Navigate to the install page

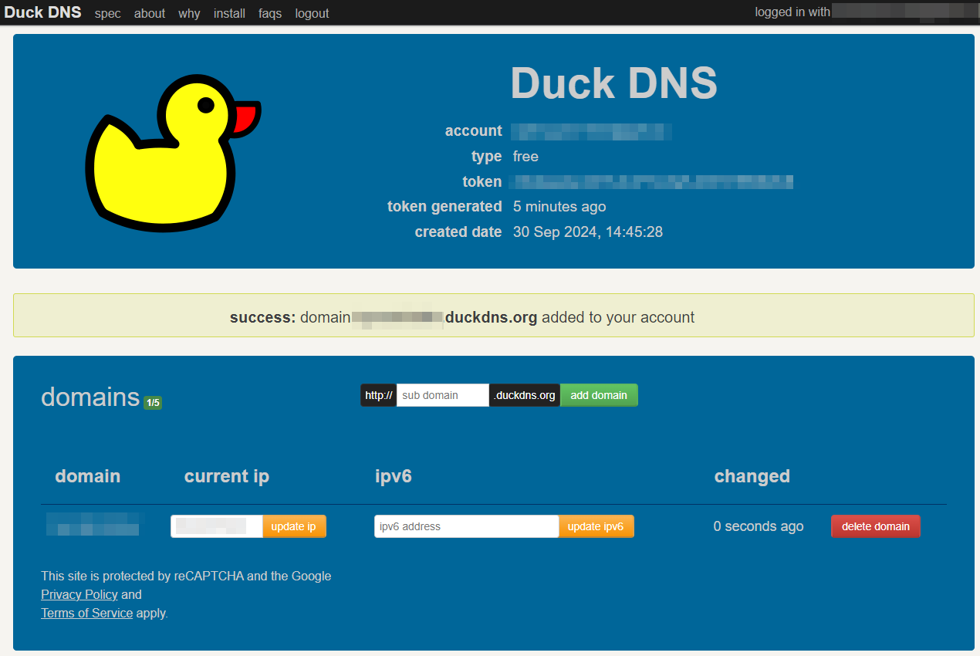coord(229,13)
